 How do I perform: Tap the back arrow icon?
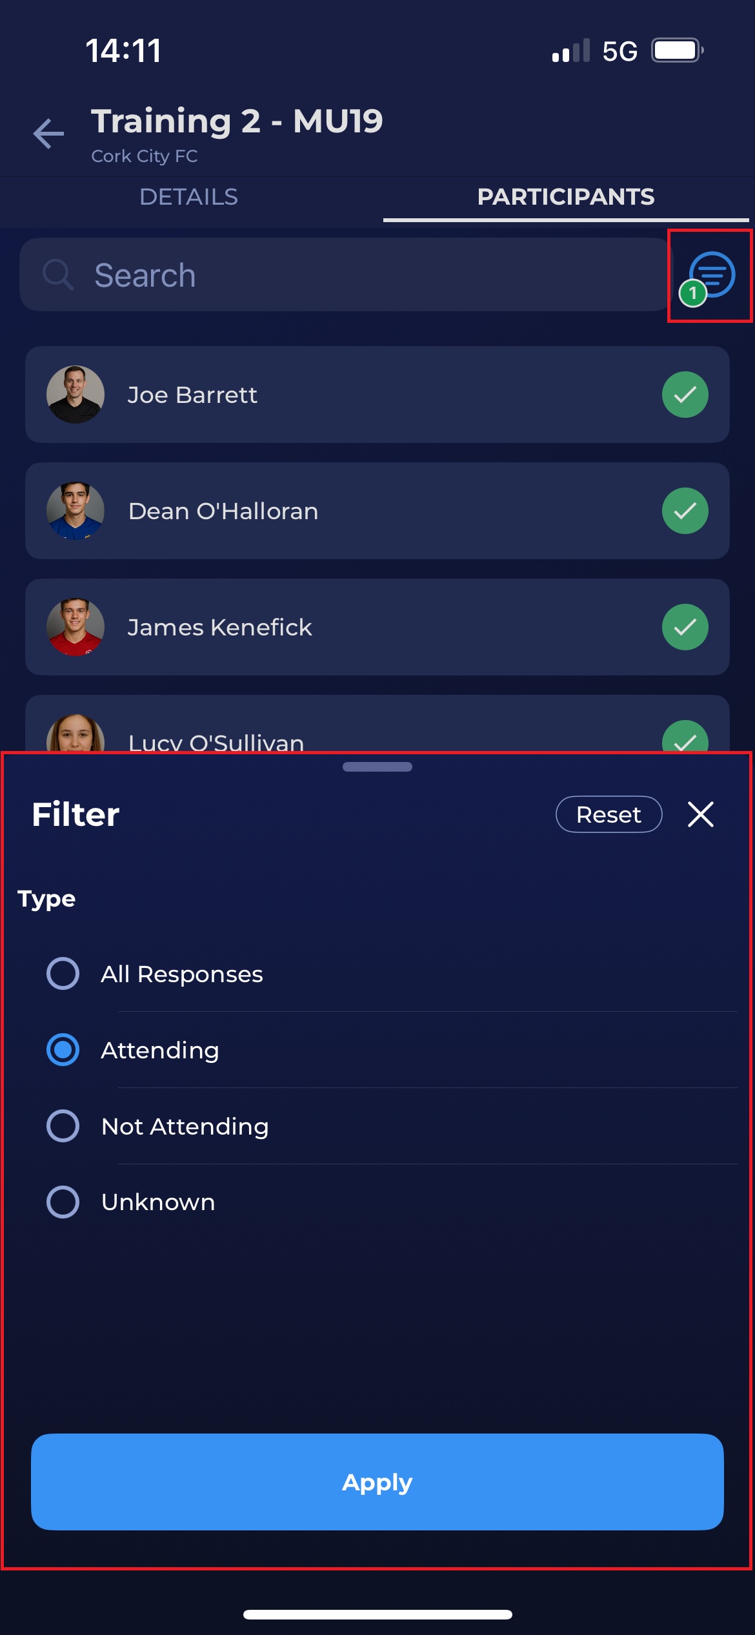pyautogui.click(x=49, y=134)
